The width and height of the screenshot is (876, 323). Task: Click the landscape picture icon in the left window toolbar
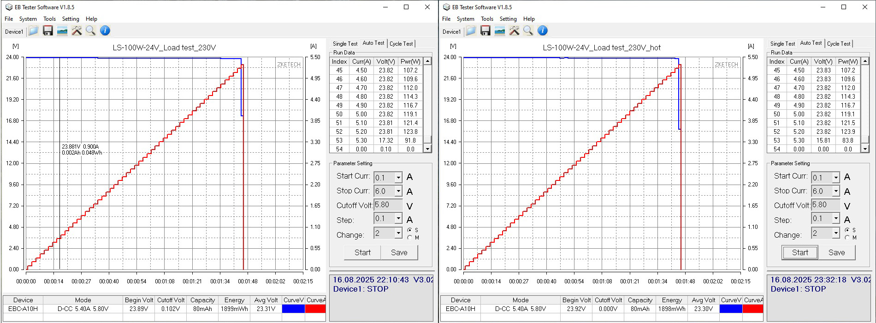[x=62, y=31]
